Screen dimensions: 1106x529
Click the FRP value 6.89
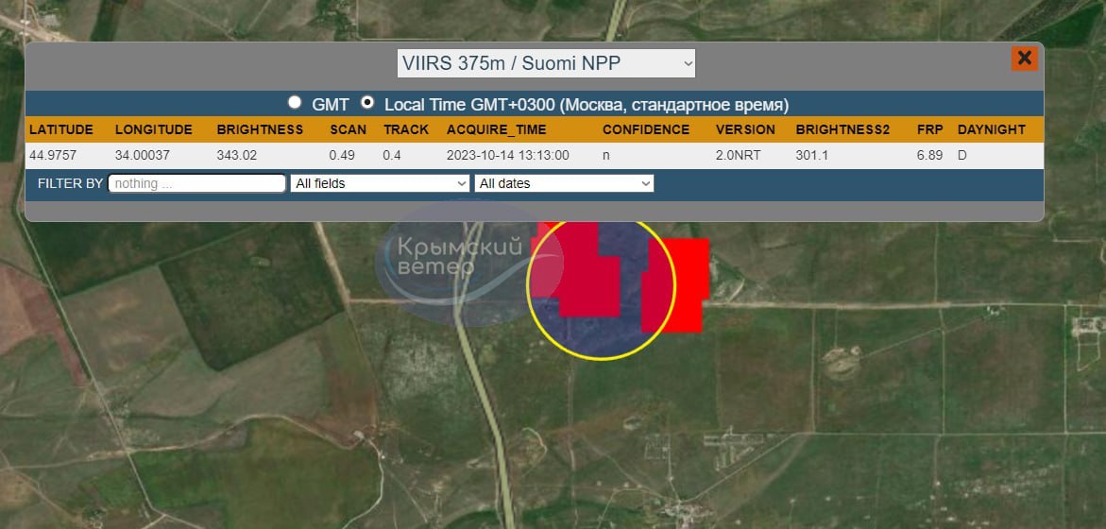[x=929, y=155]
